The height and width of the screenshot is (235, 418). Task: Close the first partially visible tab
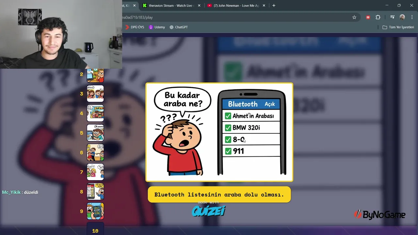[134, 6]
